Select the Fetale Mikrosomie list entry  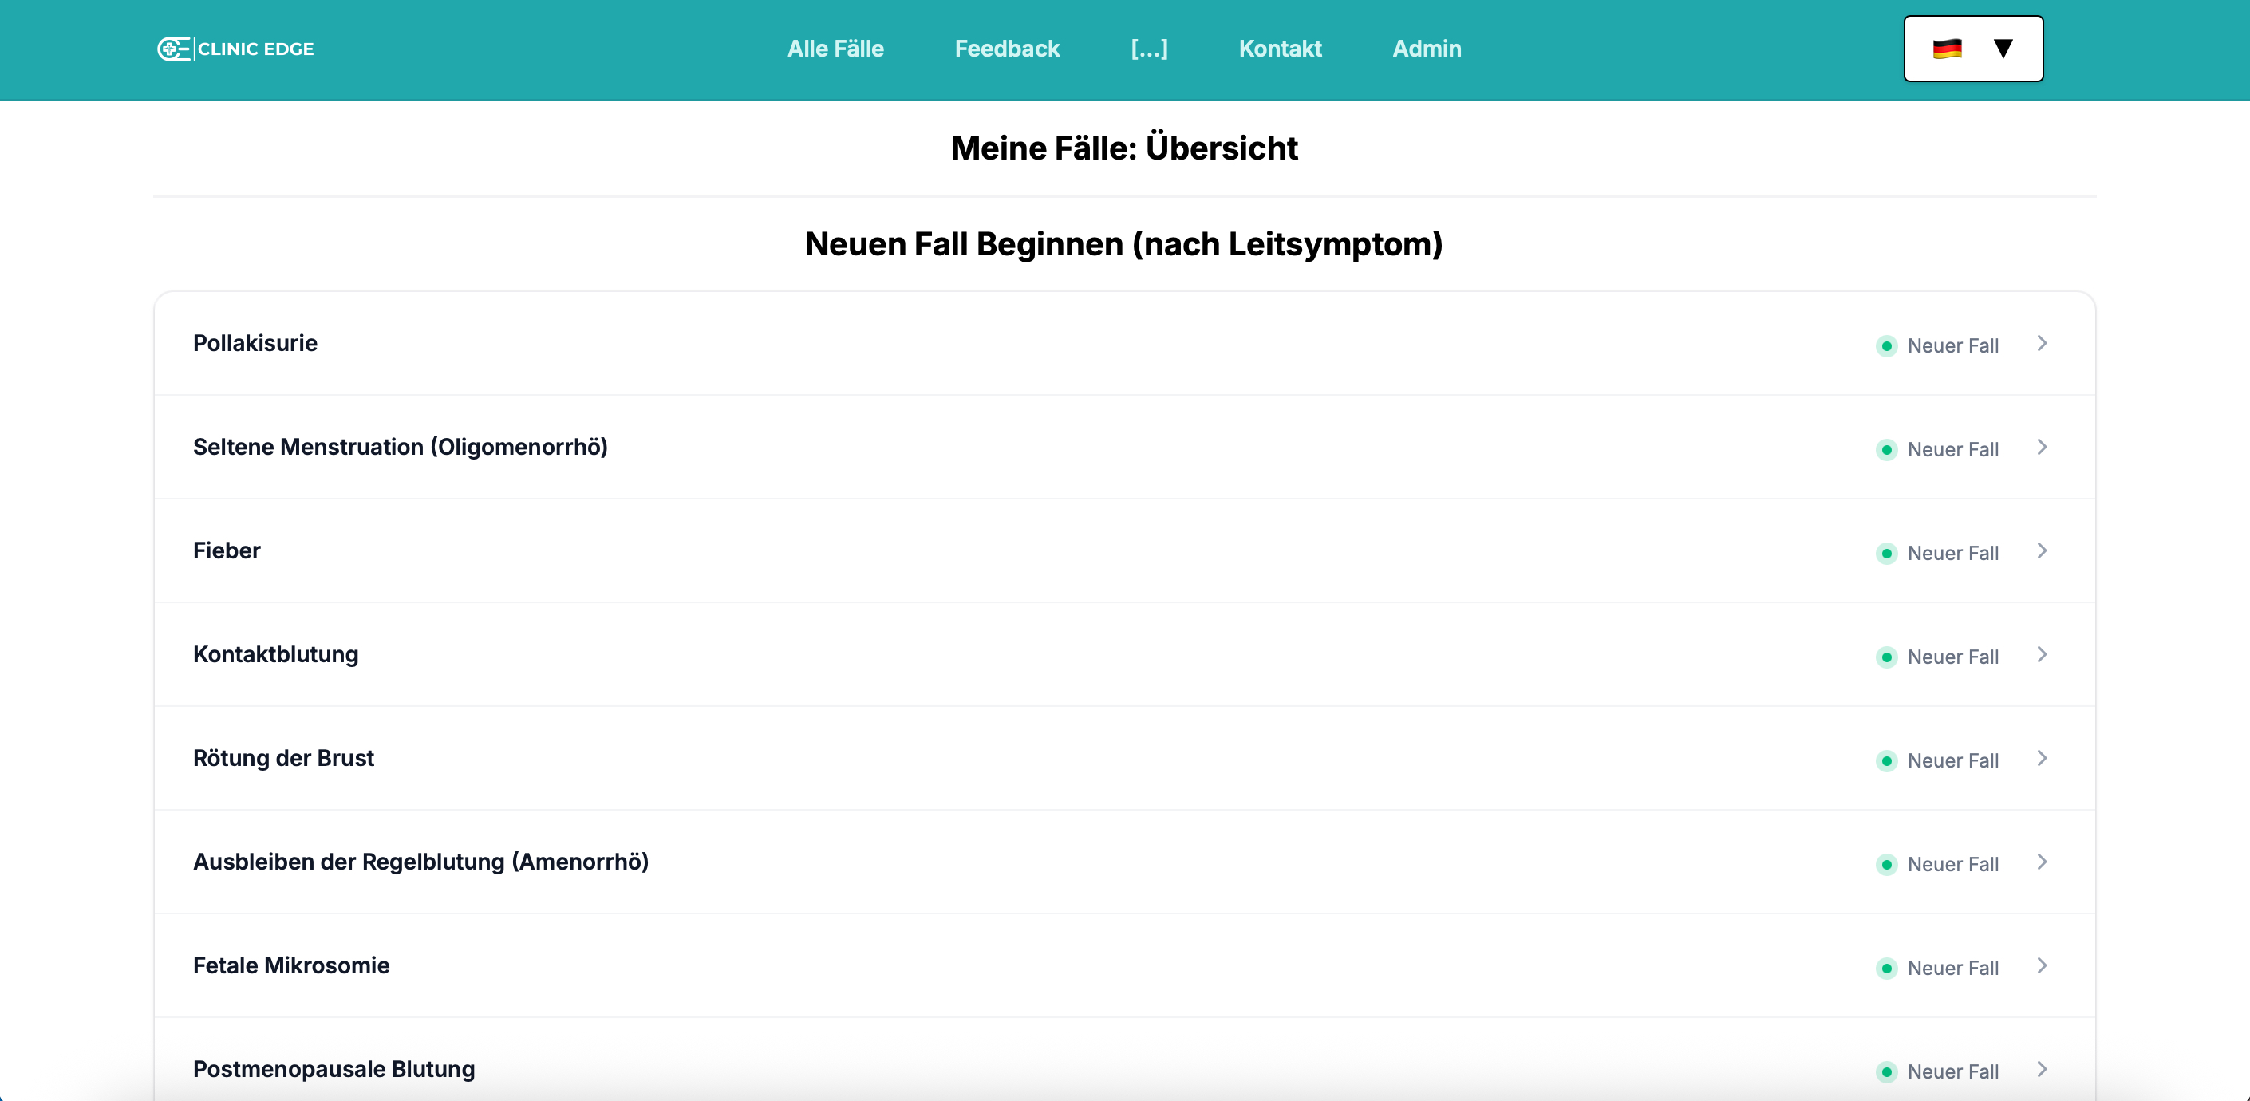click(291, 965)
